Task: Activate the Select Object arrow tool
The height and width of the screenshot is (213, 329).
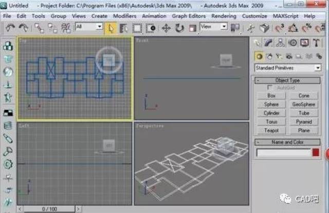Action: pyautogui.click(x=111, y=28)
